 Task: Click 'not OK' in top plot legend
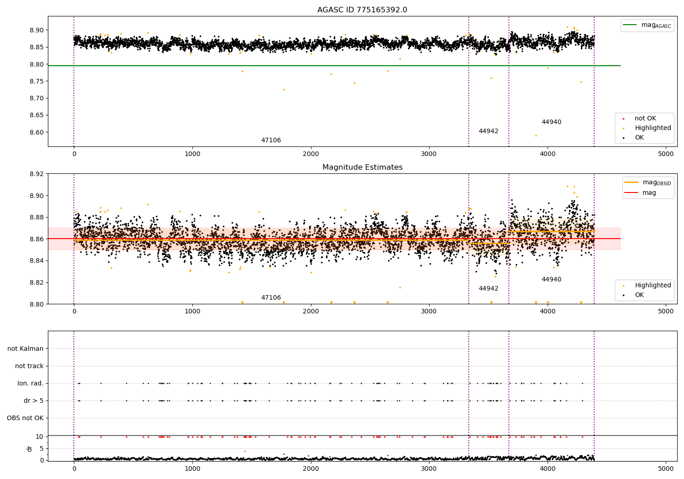[x=645, y=119]
